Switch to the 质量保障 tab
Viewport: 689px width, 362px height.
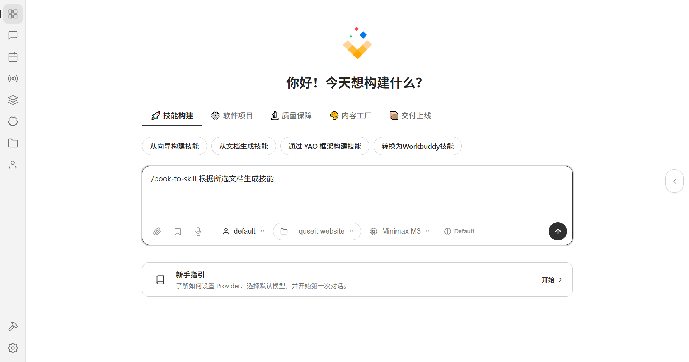pos(291,116)
